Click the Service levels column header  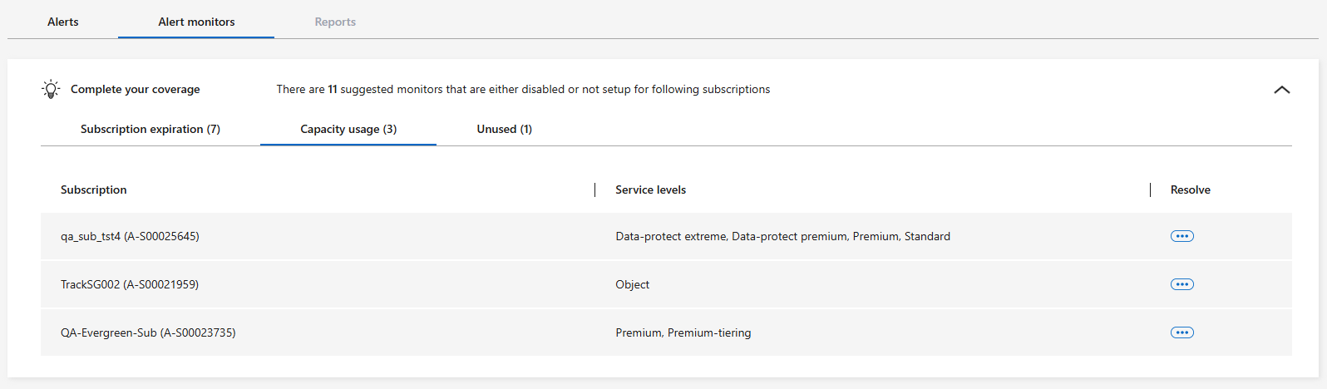pos(650,190)
